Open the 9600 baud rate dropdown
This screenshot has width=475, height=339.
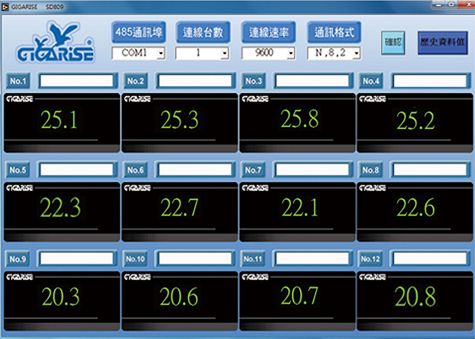pos(269,53)
